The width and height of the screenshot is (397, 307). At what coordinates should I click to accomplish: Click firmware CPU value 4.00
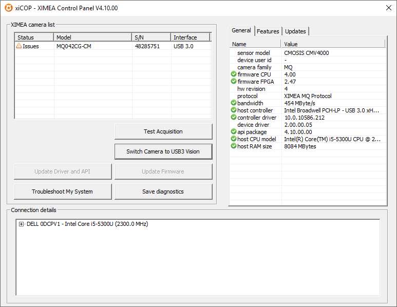tap(290, 74)
